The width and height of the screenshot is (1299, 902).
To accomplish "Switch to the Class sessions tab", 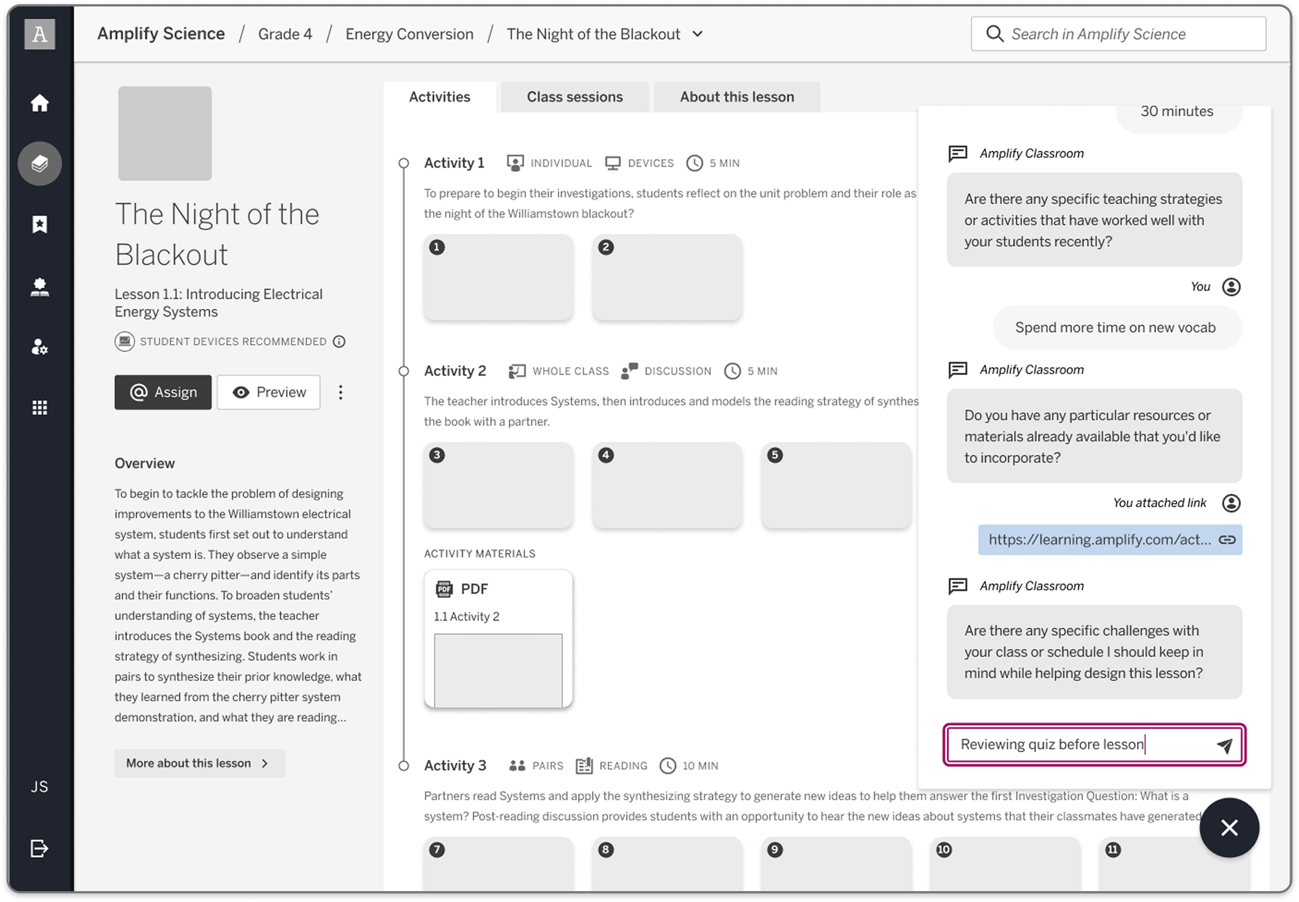I will coord(575,97).
